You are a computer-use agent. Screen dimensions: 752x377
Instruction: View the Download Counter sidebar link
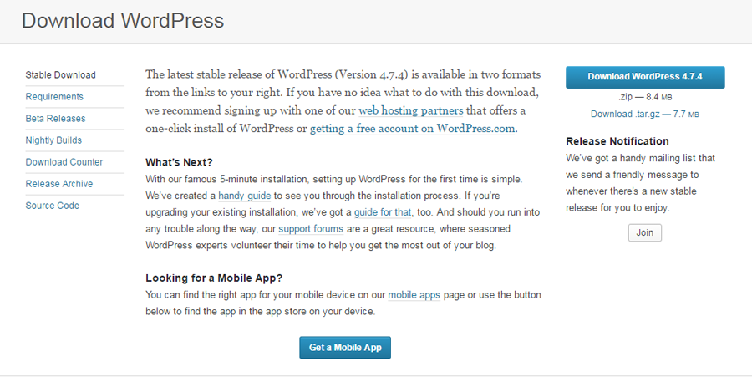pyautogui.click(x=64, y=162)
